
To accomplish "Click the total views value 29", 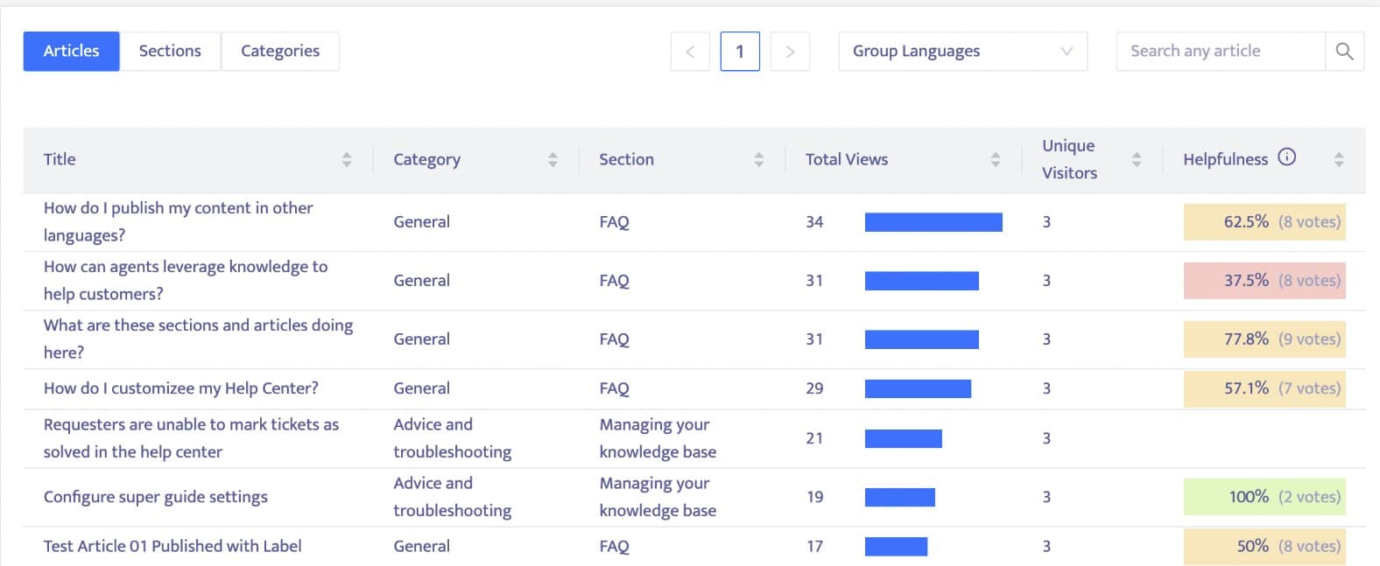I will 814,388.
